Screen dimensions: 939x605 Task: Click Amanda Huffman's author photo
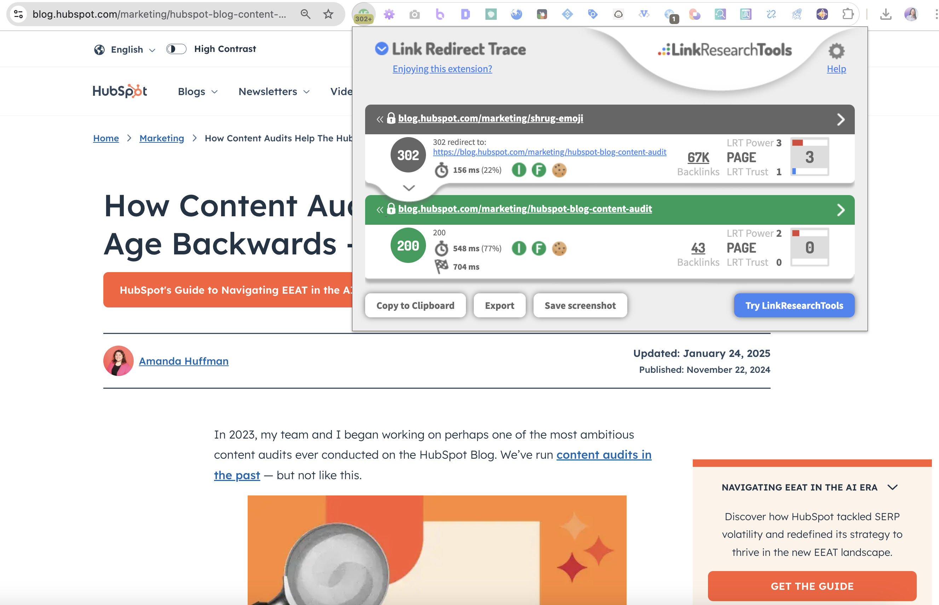point(119,361)
